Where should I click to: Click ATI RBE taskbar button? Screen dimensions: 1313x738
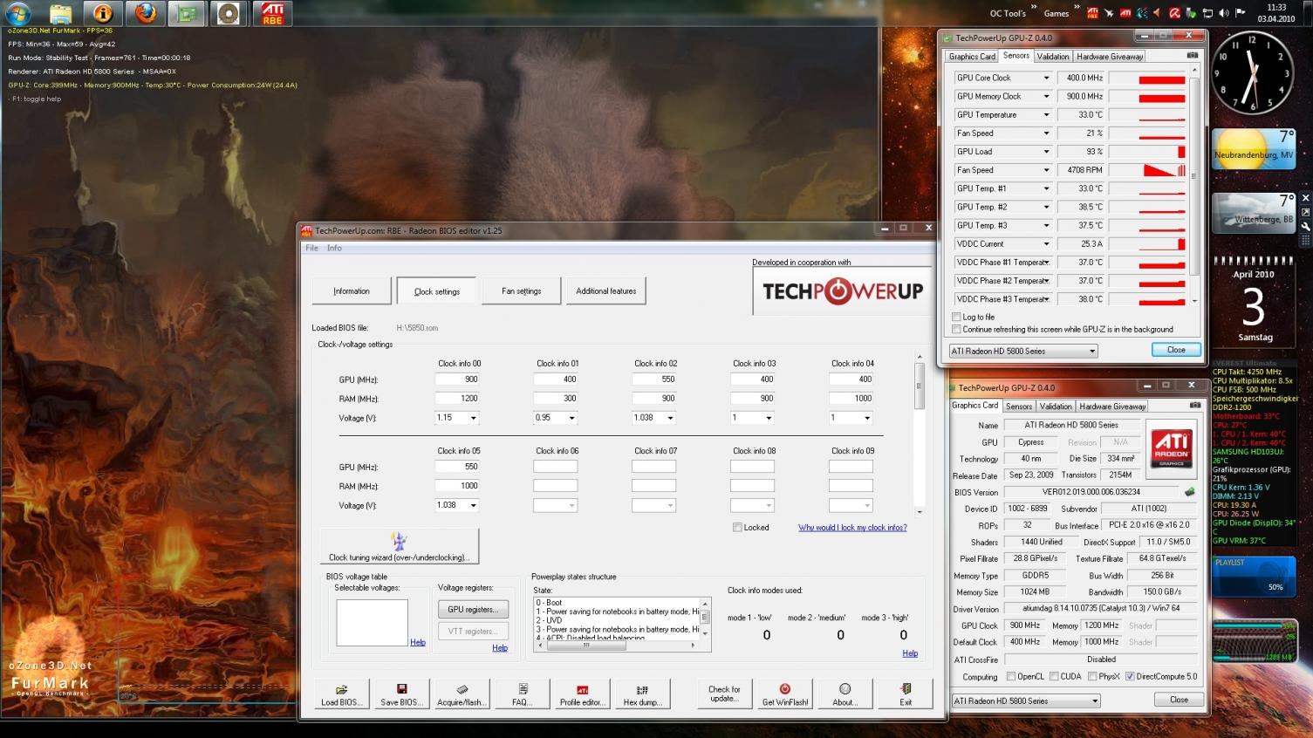(x=272, y=13)
